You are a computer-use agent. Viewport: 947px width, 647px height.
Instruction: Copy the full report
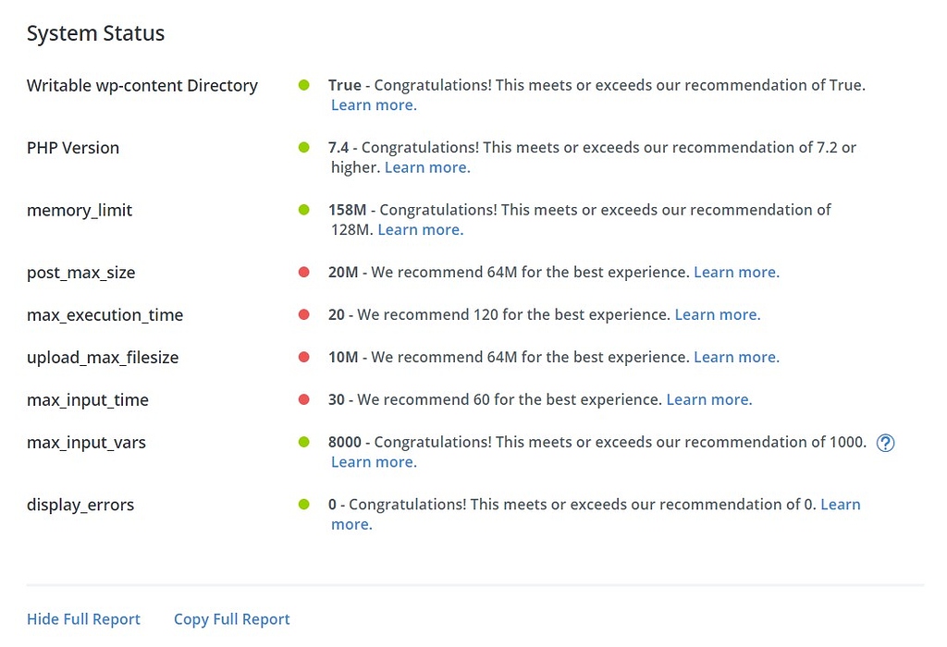pyautogui.click(x=232, y=619)
